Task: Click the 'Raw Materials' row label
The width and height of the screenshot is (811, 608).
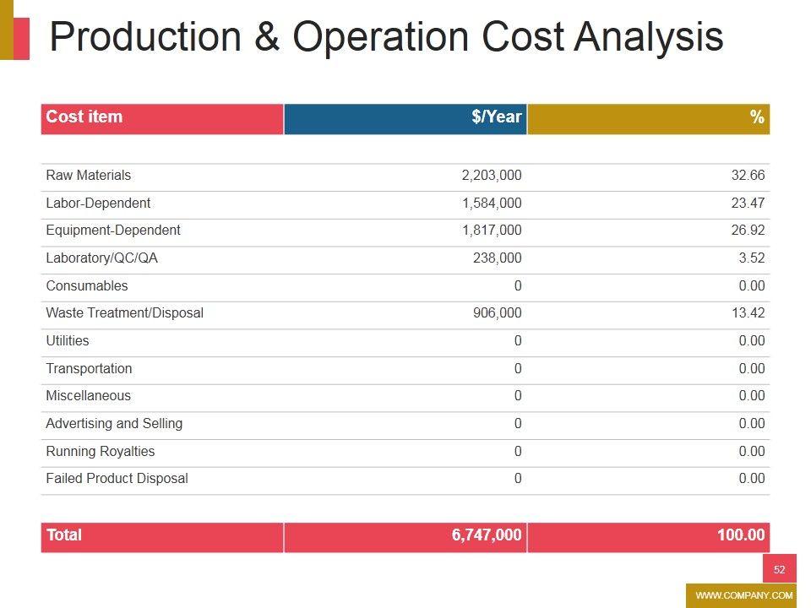Action: point(88,176)
